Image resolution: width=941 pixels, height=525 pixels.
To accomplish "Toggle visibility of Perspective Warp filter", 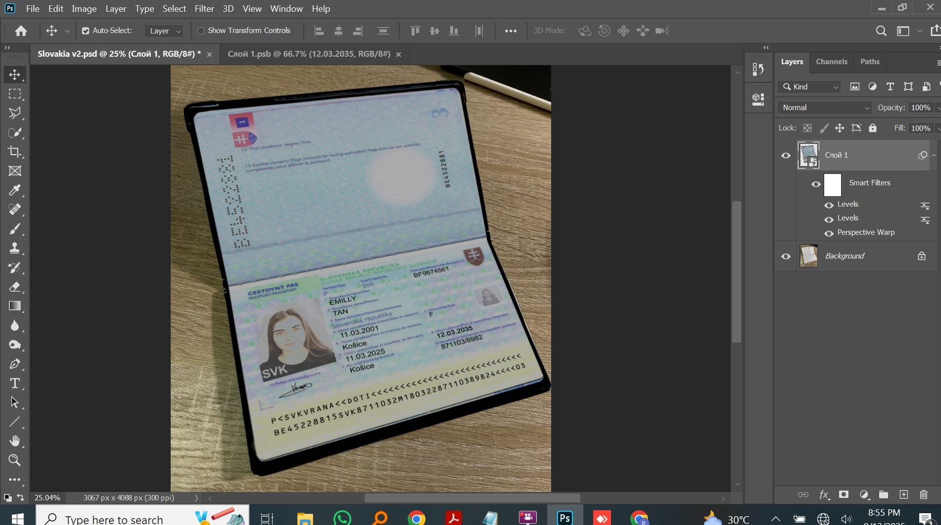I will point(829,233).
